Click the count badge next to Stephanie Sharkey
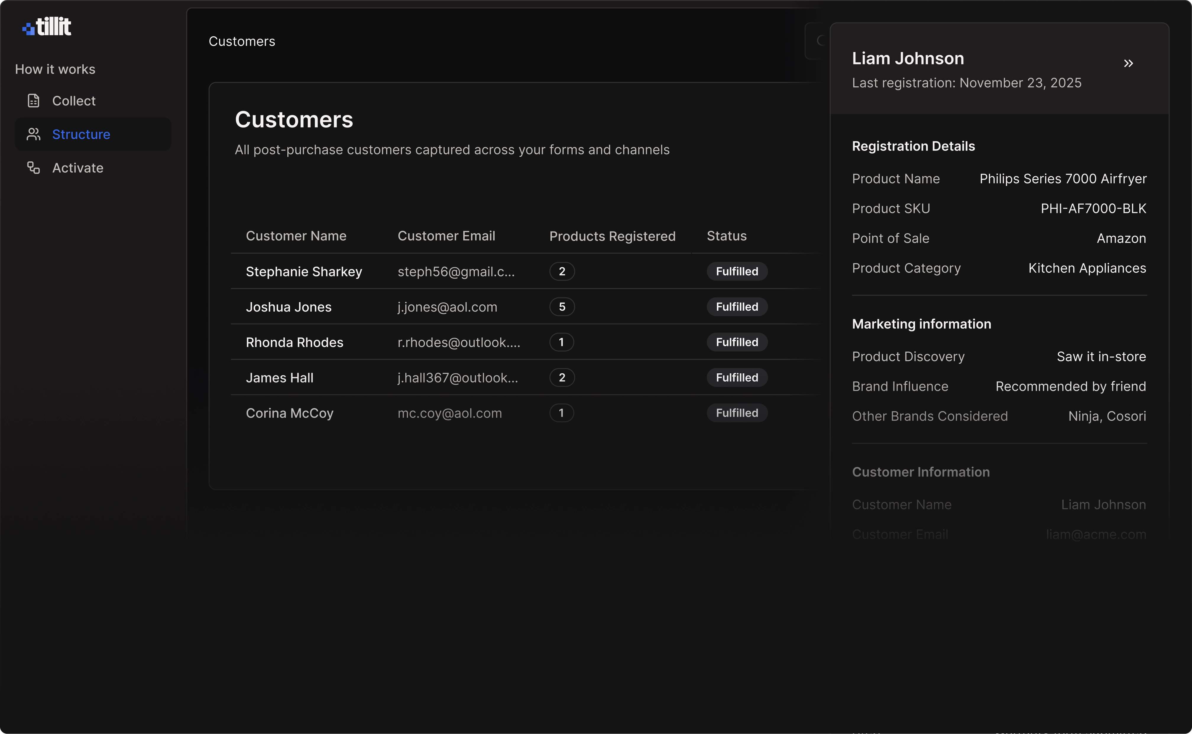Image resolution: width=1192 pixels, height=734 pixels. [x=562, y=271]
